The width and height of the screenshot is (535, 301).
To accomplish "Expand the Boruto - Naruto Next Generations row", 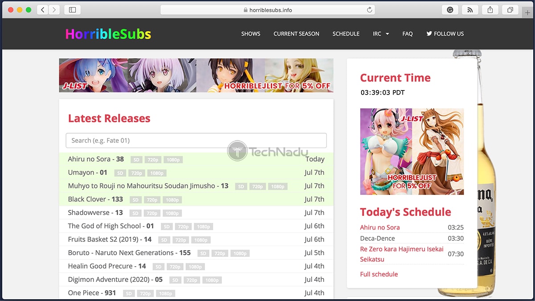I will 196,253.
